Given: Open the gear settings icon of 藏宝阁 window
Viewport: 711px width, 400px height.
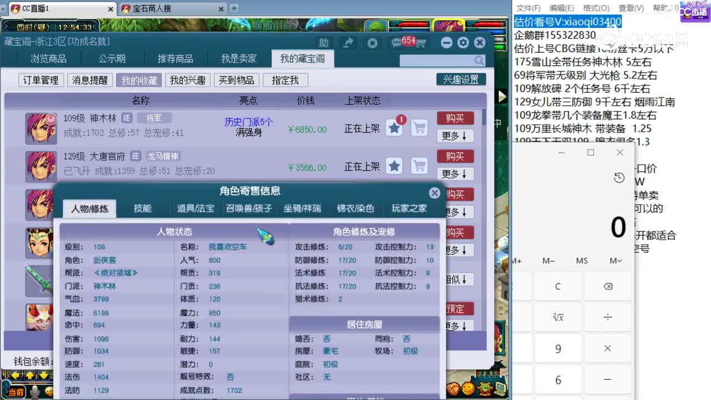Looking at the screenshot, I should pos(463,42).
